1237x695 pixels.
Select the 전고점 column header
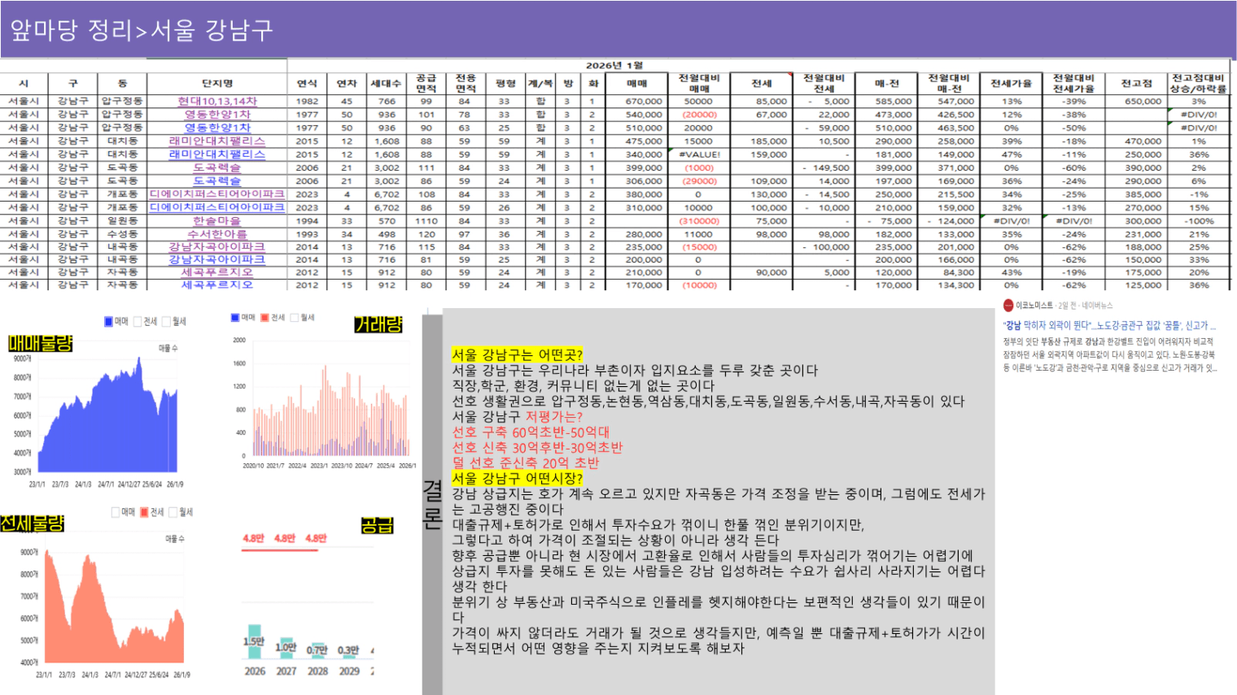pos(1136,84)
